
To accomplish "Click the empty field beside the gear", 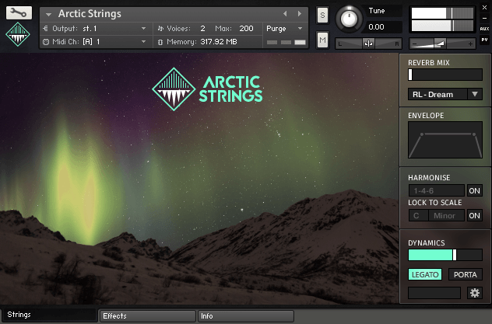I will (x=434, y=293).
